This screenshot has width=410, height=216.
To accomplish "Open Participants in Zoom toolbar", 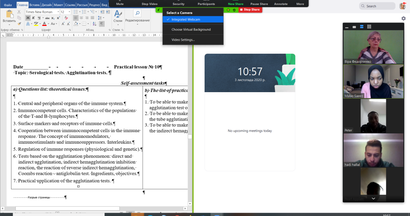I will [206, 3].
